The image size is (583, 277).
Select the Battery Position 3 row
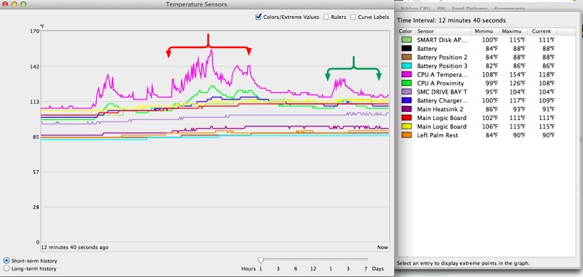[x=487, y=66]
